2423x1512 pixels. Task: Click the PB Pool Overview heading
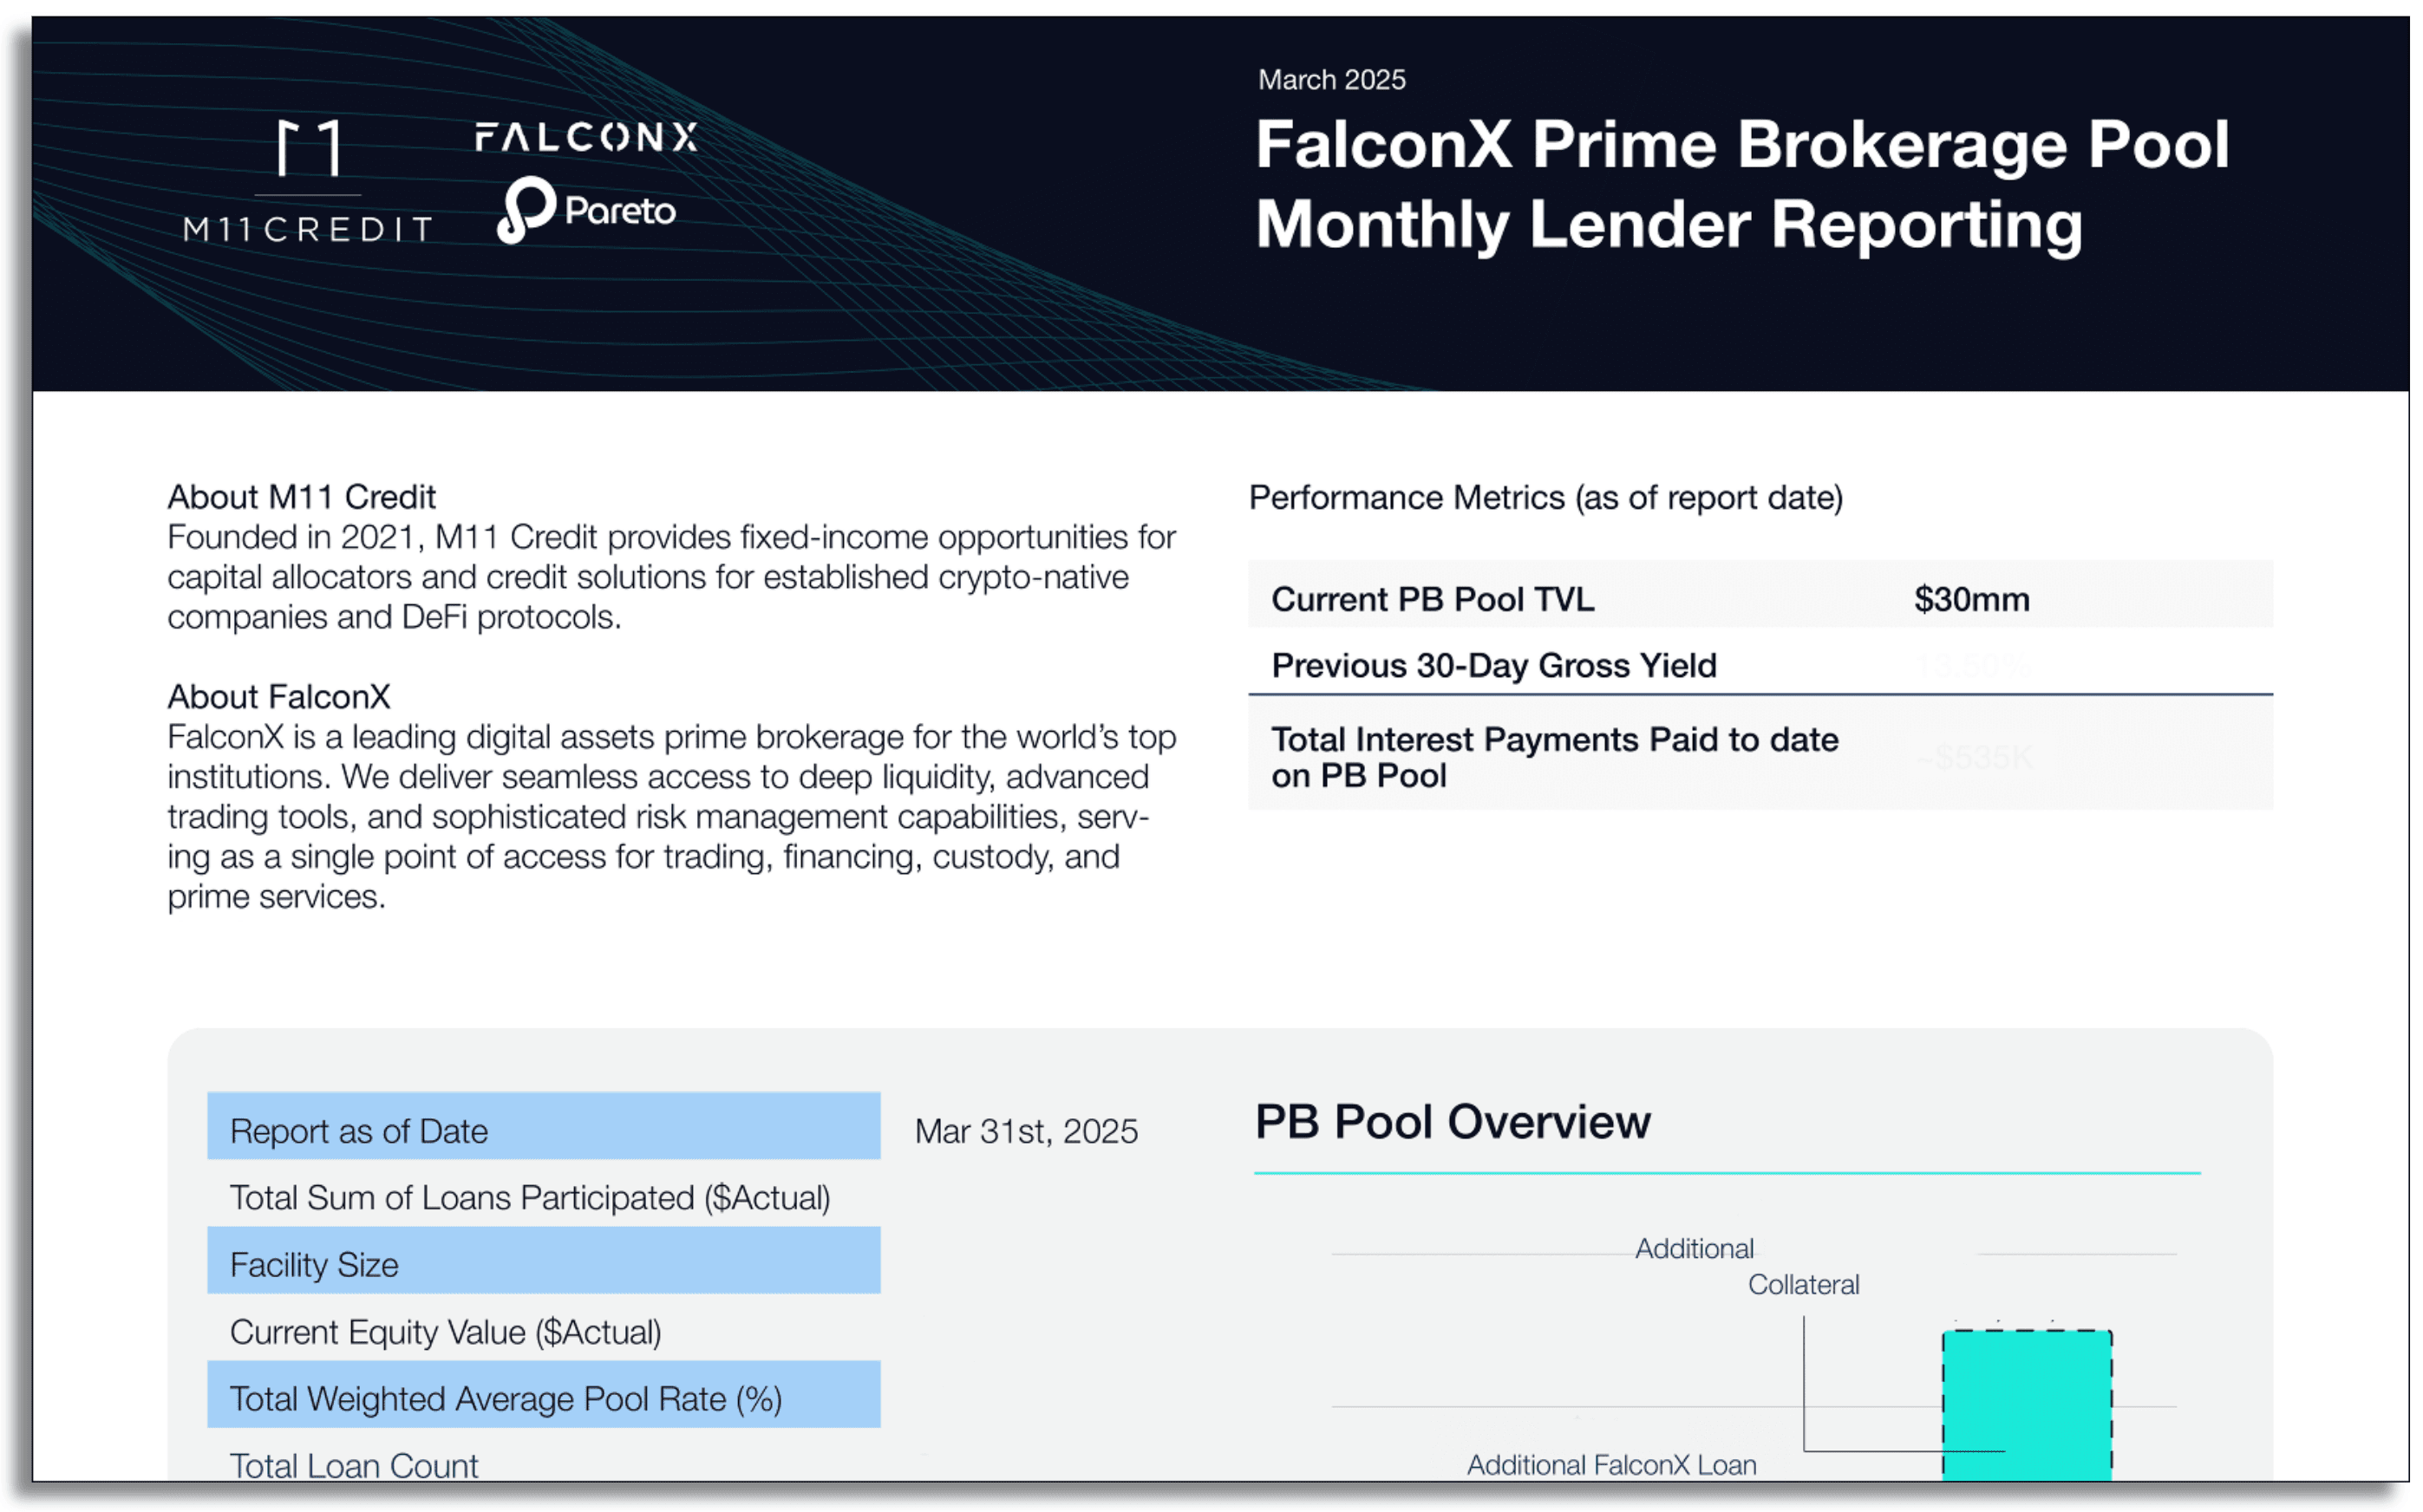tap(1452, 1122)
